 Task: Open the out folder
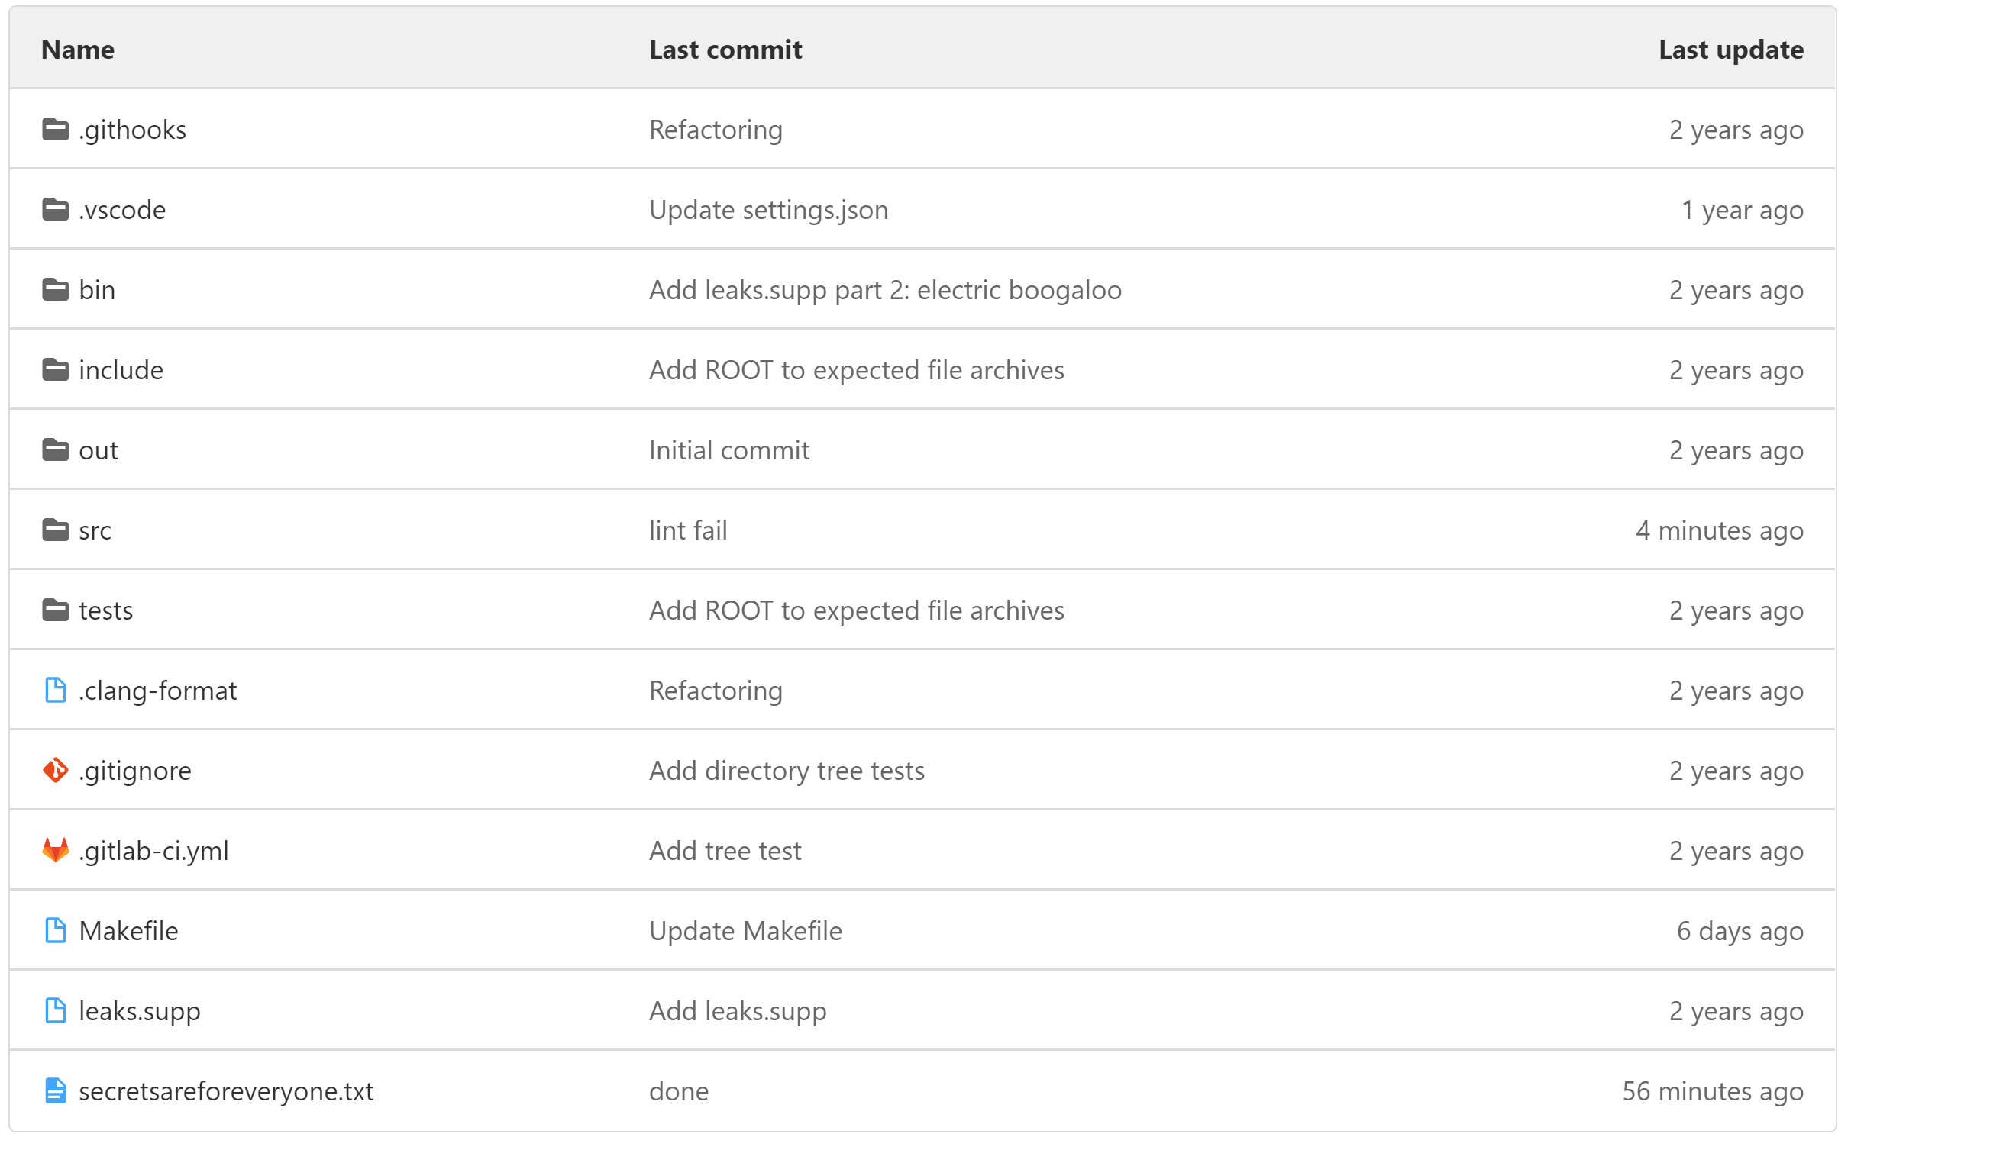[x=99, y=450]
